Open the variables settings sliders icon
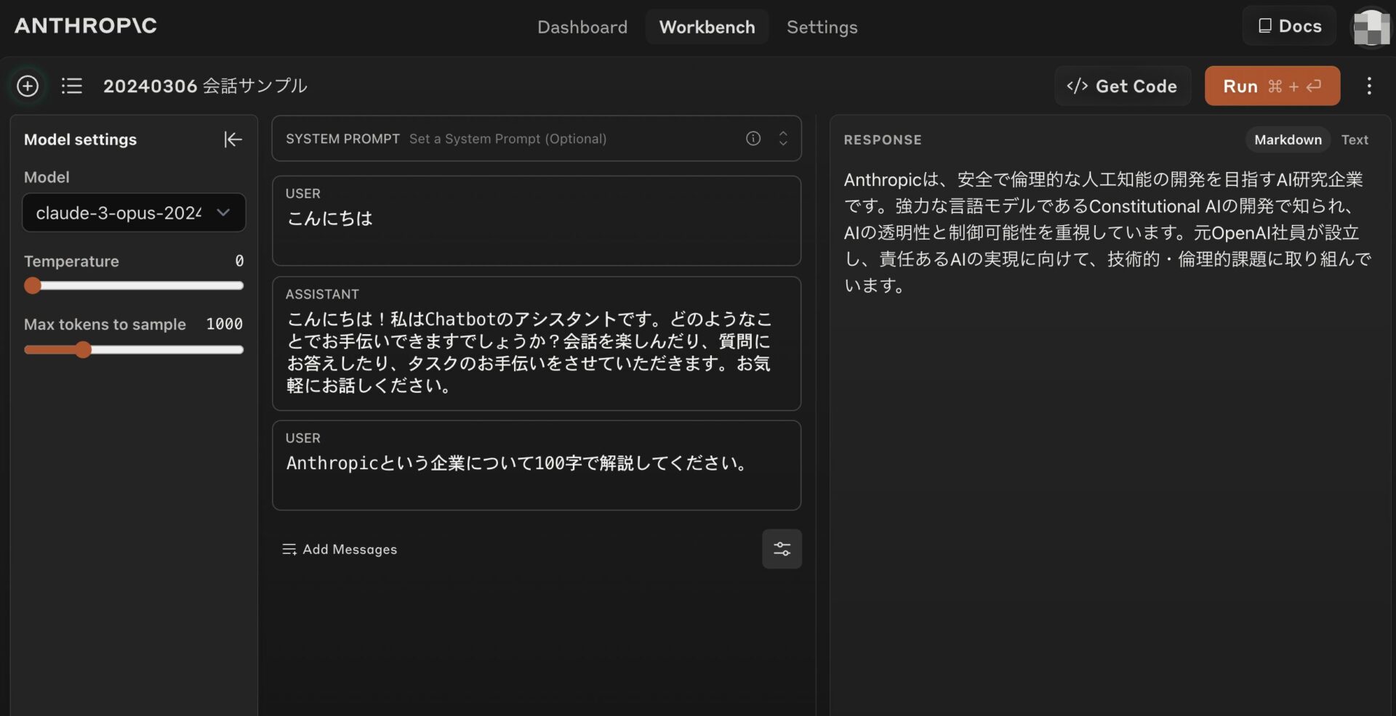 [782, 549]
